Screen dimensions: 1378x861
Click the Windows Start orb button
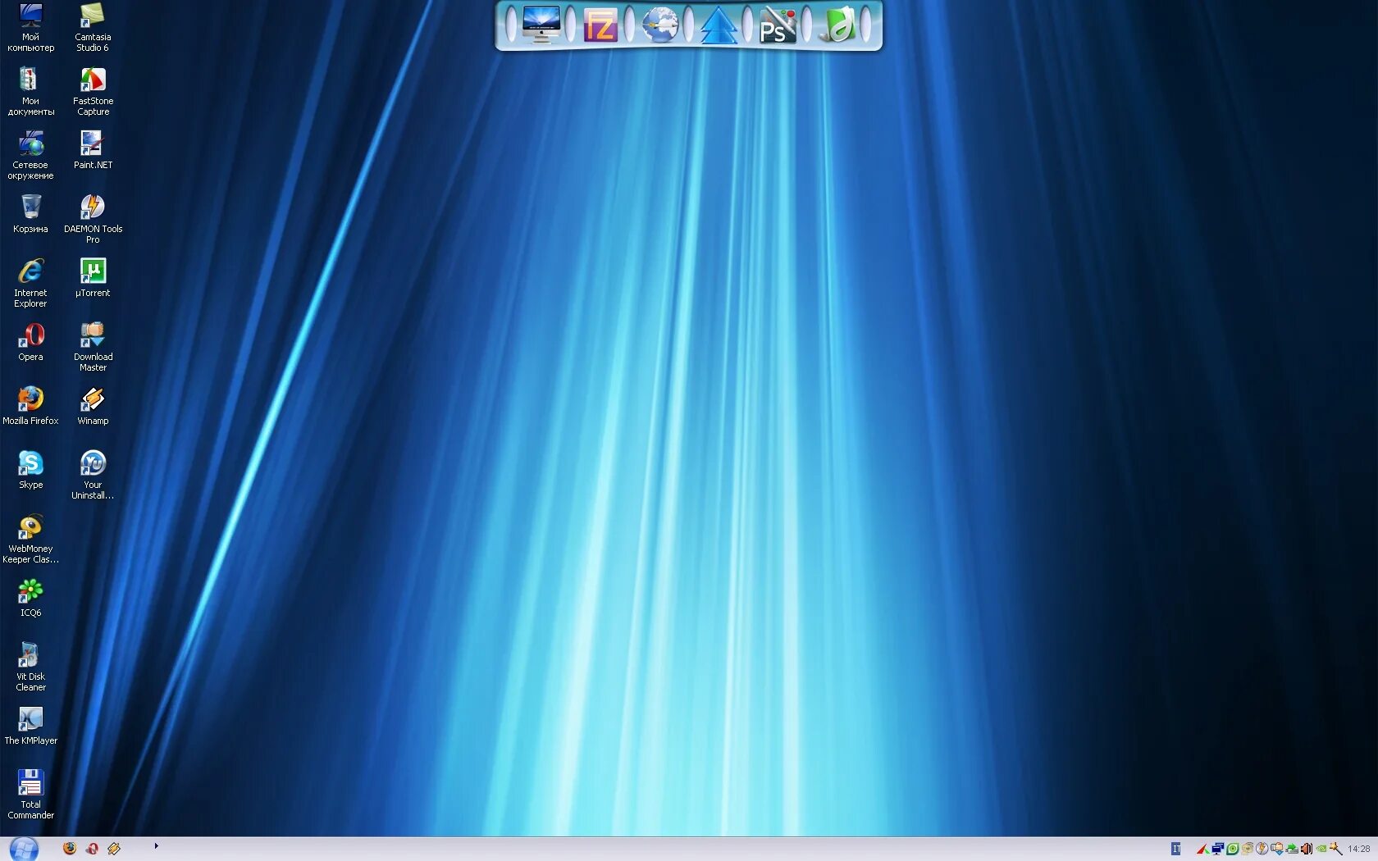pos(24,849)
